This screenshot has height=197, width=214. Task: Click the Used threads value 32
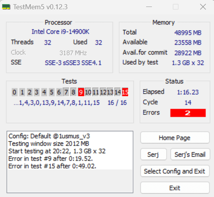click(x=99, y=42)
